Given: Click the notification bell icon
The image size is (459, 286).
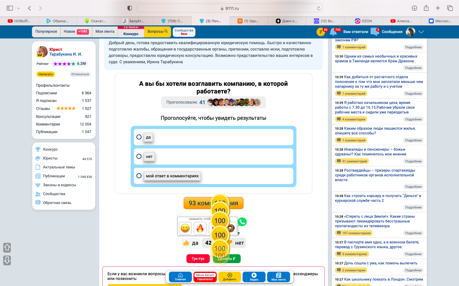Looking at the screenshot, I should point(333,32).
